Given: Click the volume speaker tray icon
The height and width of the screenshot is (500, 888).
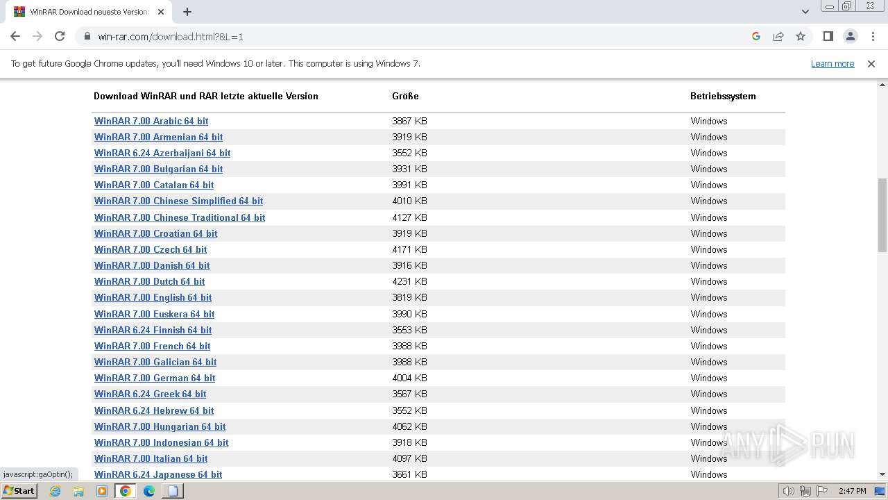Looking at the screenshot, I should click(788, 491).
